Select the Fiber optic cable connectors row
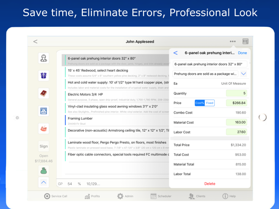279x209 pixels. point(117,156)
